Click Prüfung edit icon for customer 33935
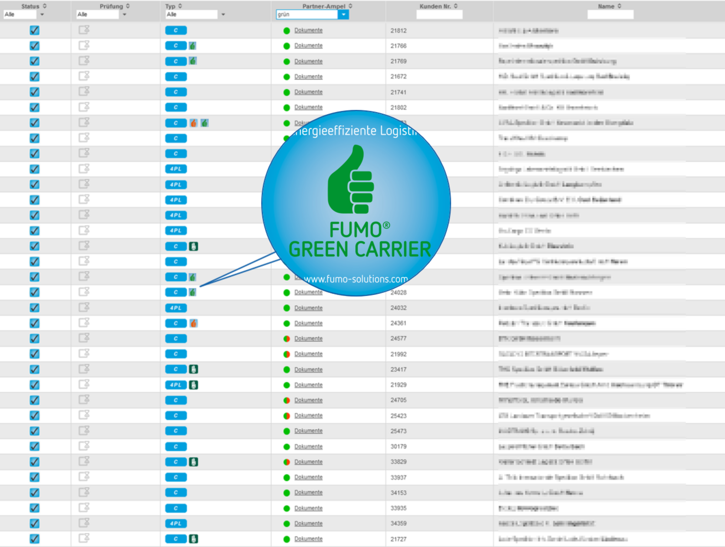Viewport: 725px width, 547px height. coord(84,508)
